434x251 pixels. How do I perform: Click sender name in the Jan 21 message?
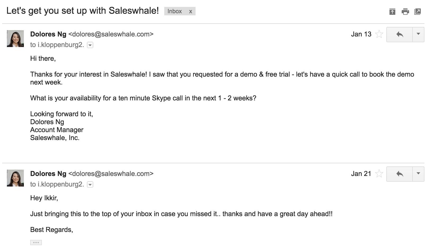coord(48,174)
